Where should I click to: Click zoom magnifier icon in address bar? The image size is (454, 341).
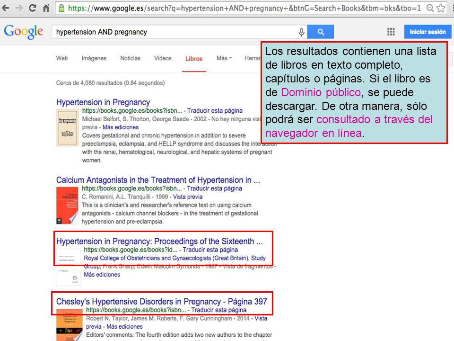[430, 8]
